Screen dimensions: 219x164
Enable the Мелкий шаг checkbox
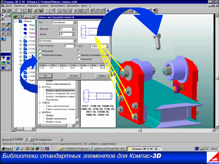point(40,51)
